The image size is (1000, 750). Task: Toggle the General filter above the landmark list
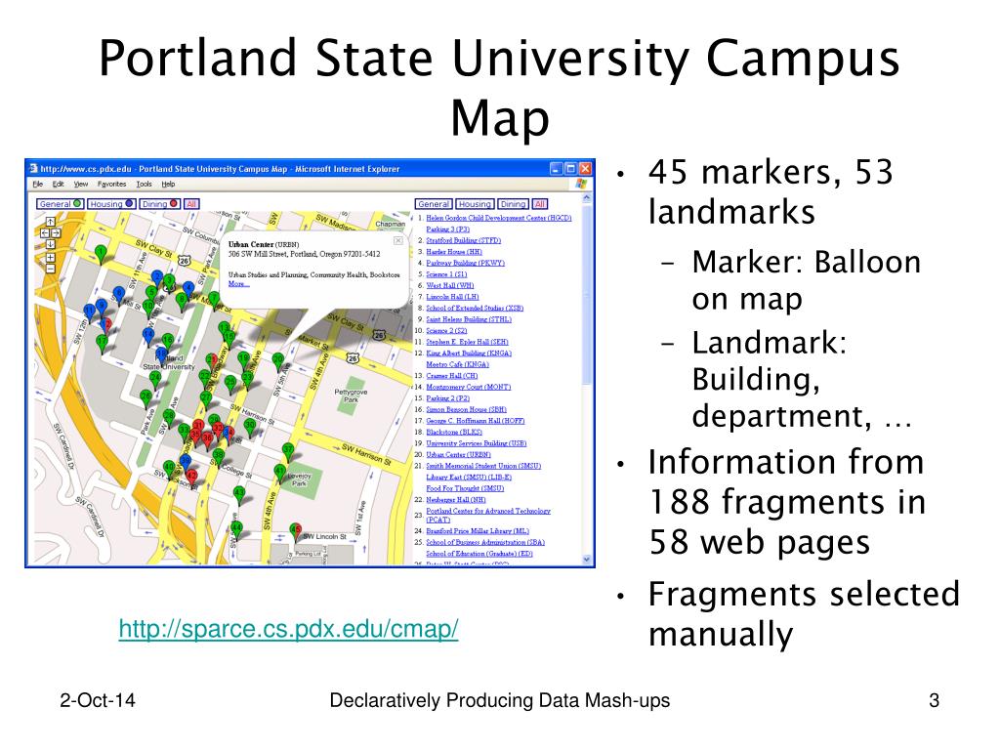pyautogui.click(x=434, y=204)
